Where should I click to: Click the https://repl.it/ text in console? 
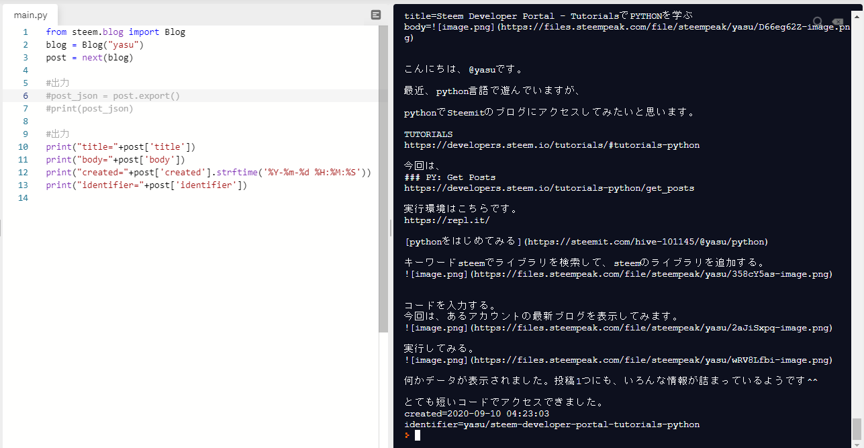(447, 220)
